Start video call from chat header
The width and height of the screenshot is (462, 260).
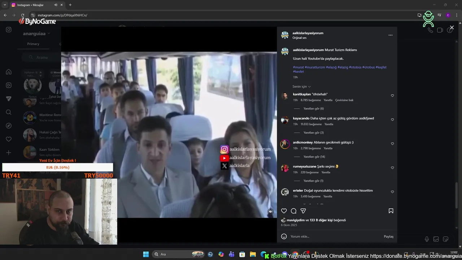440,30
